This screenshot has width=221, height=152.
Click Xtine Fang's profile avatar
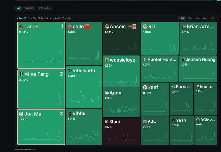pyautogui.click(x=21, y=74)
